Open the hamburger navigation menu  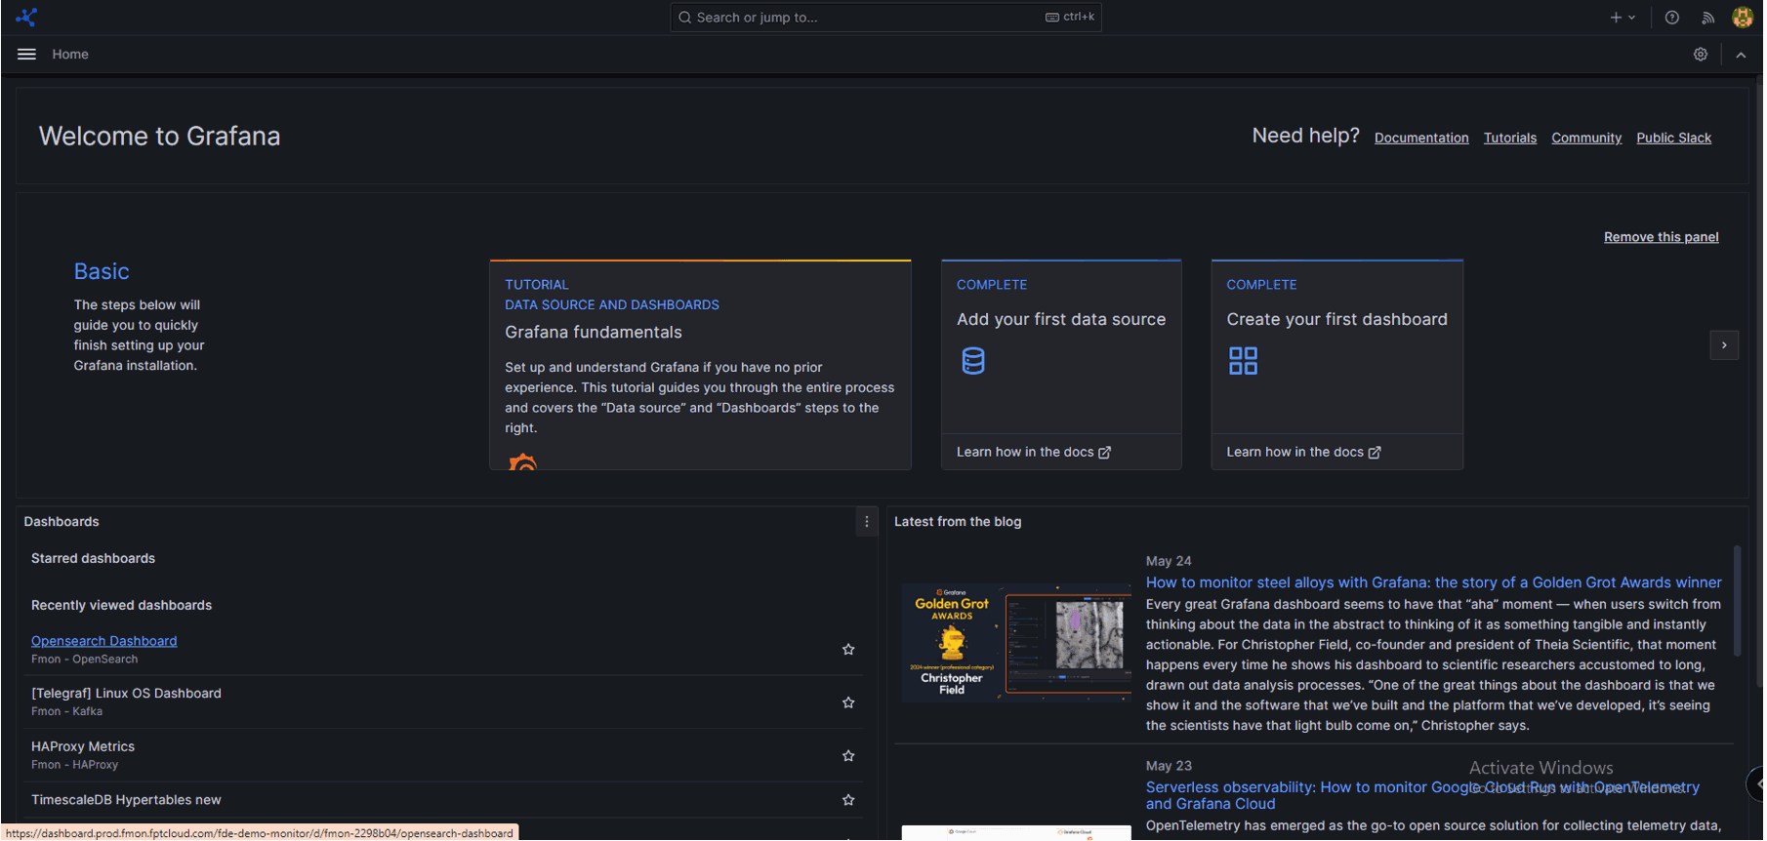[26, 55]
